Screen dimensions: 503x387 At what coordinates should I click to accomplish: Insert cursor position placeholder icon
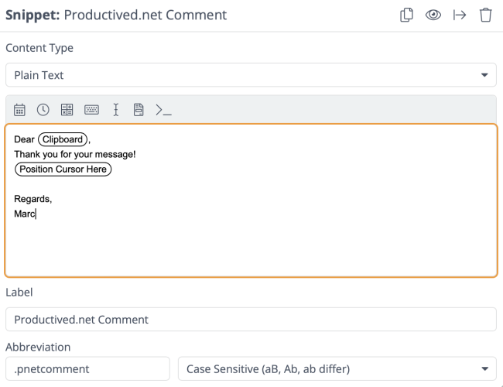tap(116, 110)
